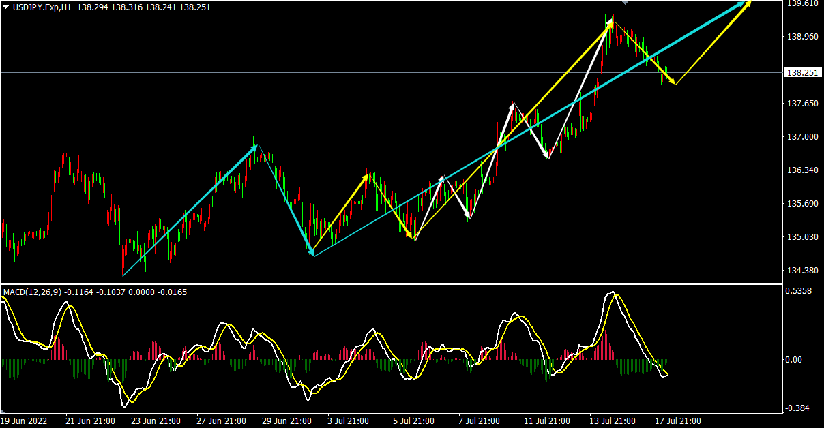Viewport: 824px width, 428px height.
Task: Click the 136.340 price scale label
Action: [x=803, y=170]
